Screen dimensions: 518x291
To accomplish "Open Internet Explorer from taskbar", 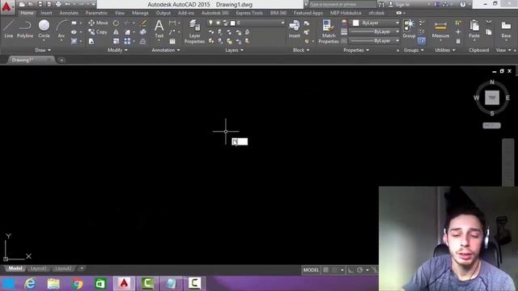I will [30, 284].
